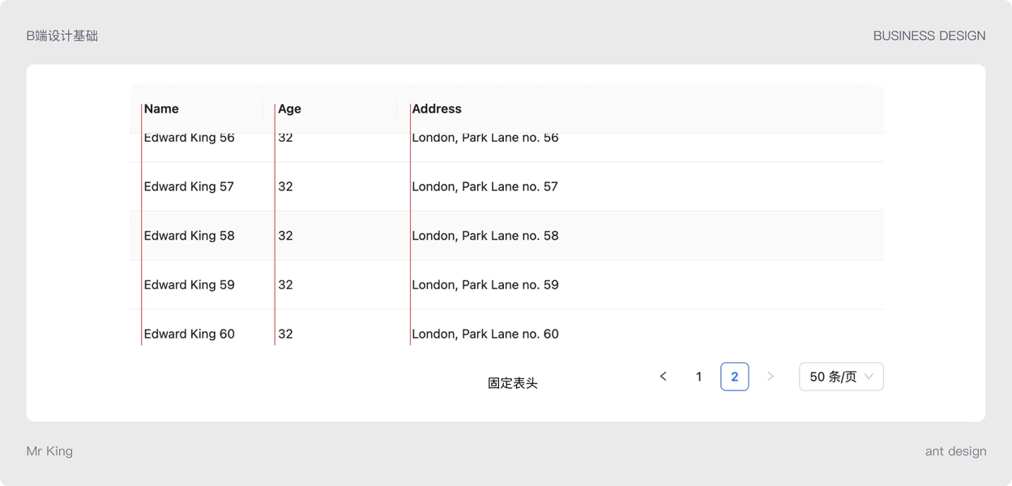Open the 50 条/页 page size dropdown
Image resolution: width=1012 pixels, height=486 pixels.
(841, 377)
